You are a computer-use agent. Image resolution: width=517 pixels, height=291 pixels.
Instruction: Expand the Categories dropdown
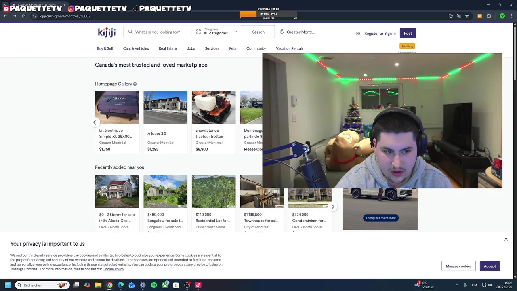tap(216, 32)
